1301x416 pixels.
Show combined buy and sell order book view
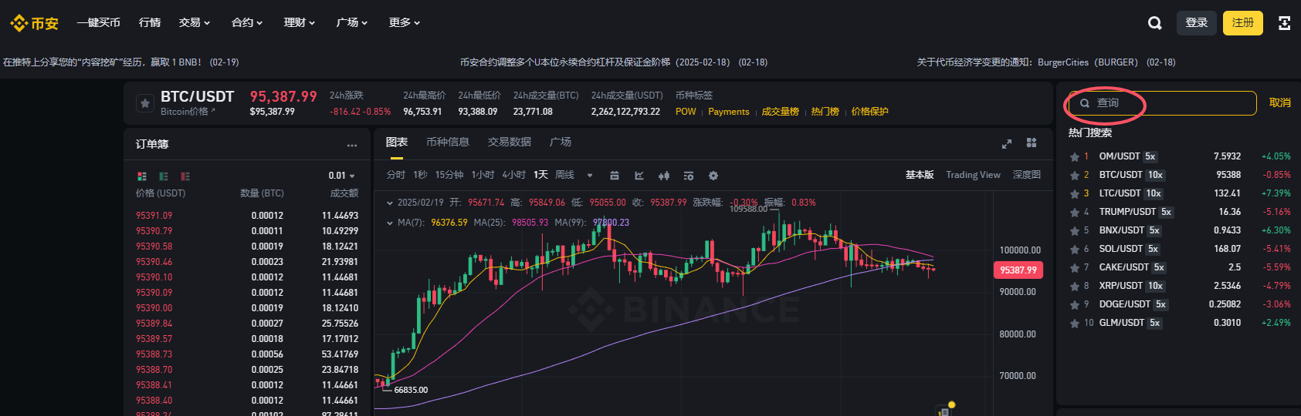coord(142,176)
